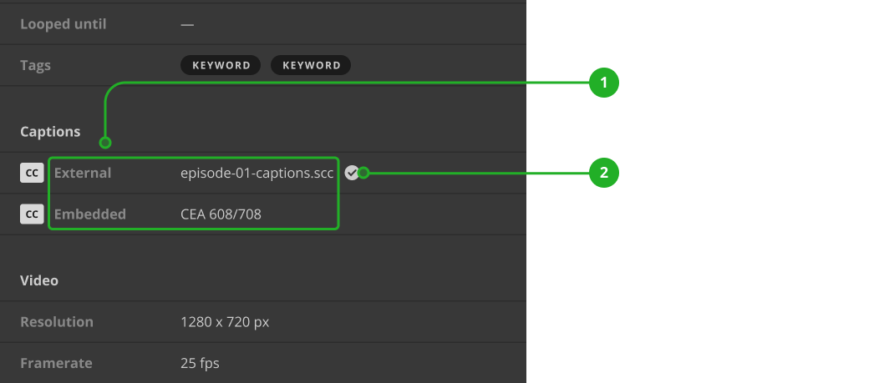The image size is (884, 383).
Task: Click the 25 fps framerate value
Action: tap(200, 363)
